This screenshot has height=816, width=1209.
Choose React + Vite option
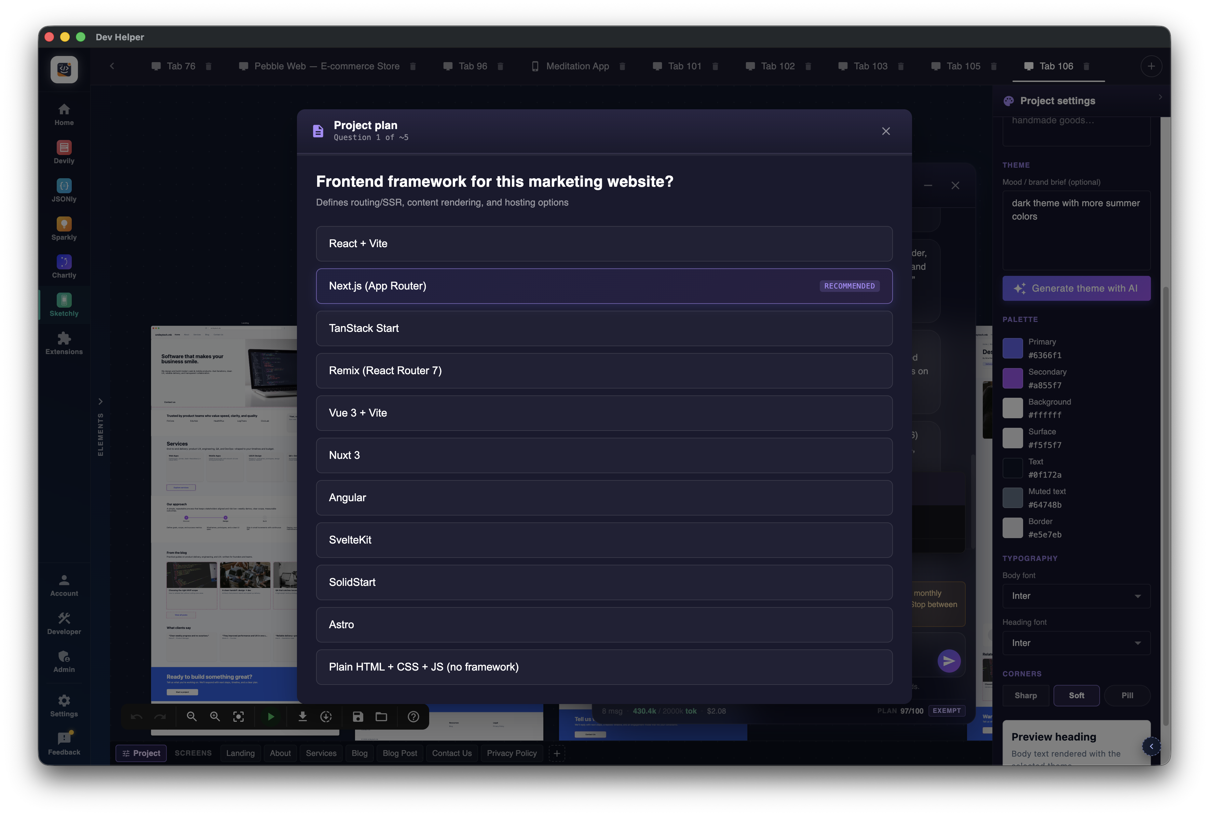[x=604, y=243]
